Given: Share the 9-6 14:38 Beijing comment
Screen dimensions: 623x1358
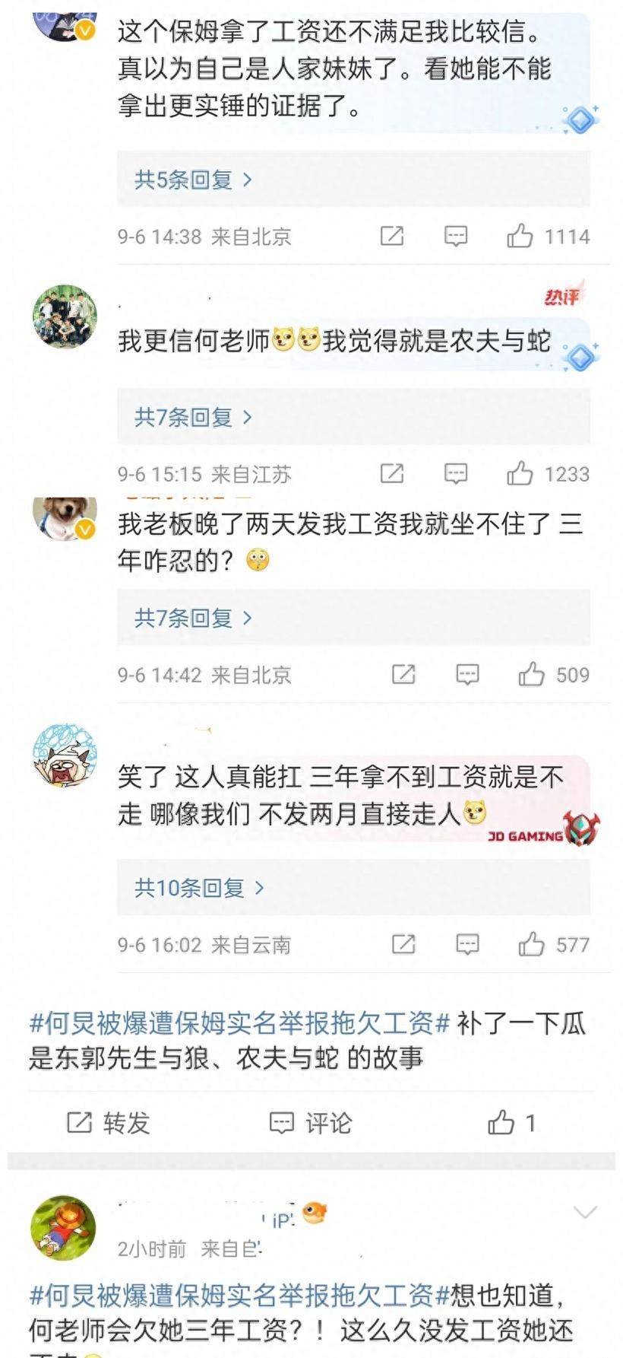Looking at the screenshot, I should coord(391,237).
